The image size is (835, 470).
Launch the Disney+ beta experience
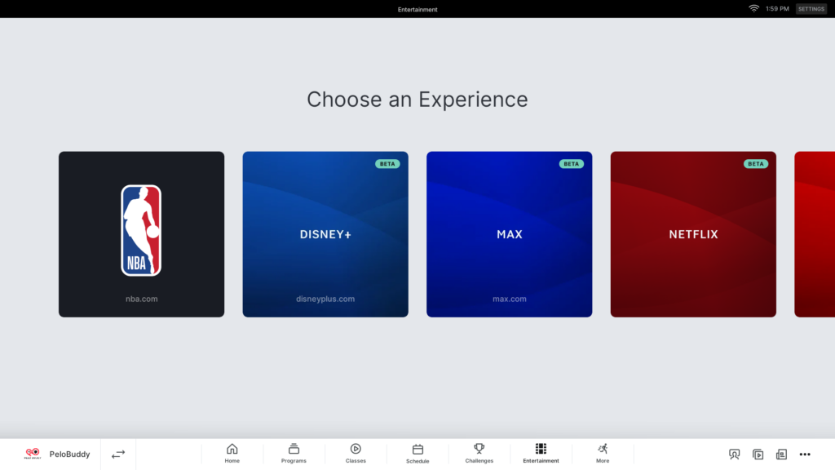tap(325, 234)
